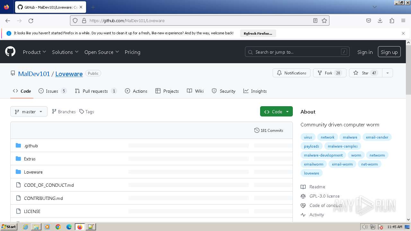Click the volume speaker tray icon
This screenshot has width=411, height=231.
(x=365, y=227)
